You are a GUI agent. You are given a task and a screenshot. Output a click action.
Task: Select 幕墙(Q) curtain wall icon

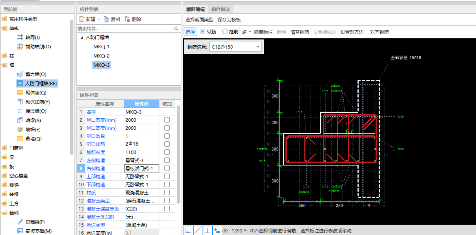coord(20,139)
